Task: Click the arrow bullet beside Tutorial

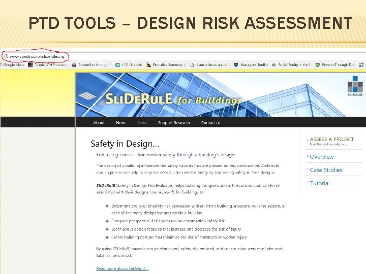Action: coord(308,182)
